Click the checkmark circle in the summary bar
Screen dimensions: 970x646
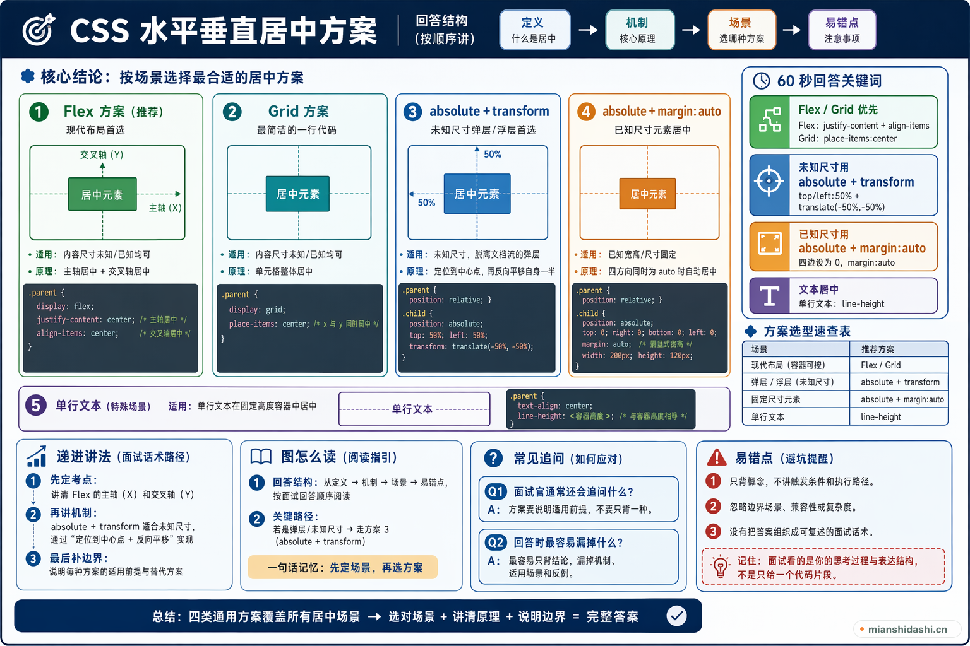click(676, 616)
